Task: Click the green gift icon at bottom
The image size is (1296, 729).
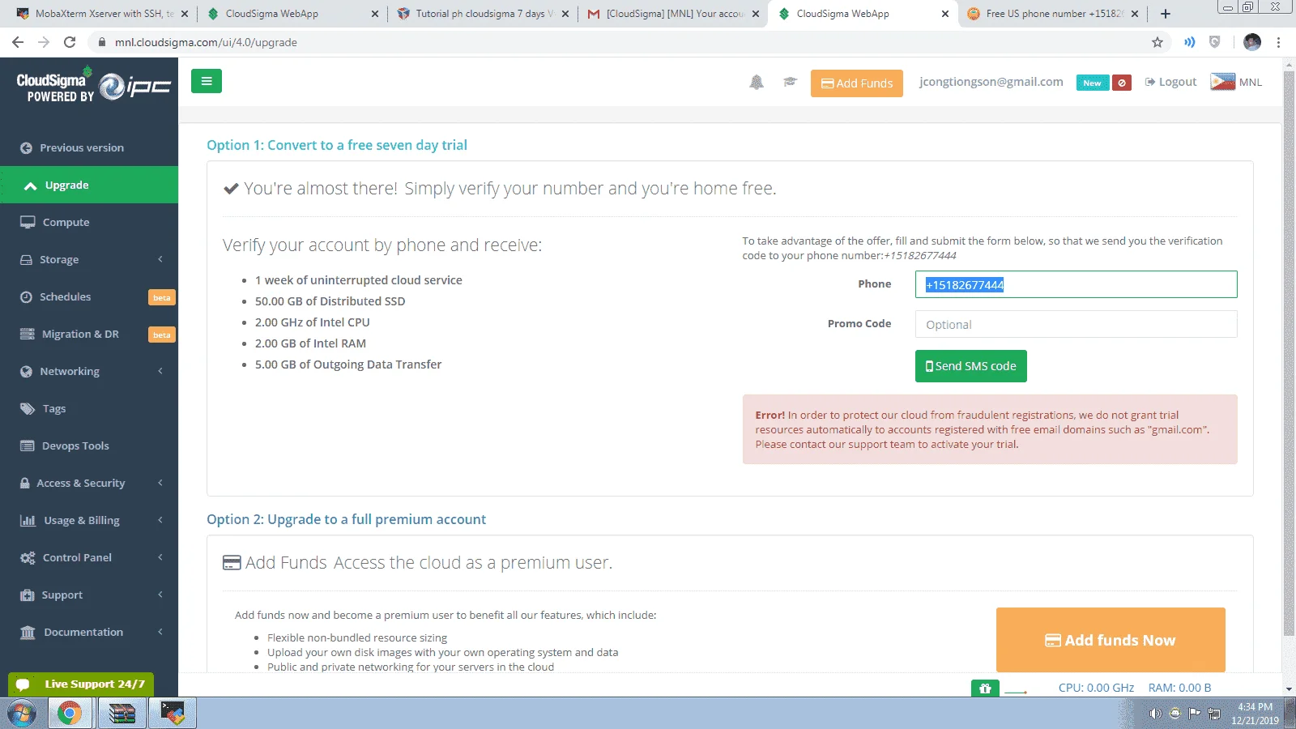Action: [985, 688]
